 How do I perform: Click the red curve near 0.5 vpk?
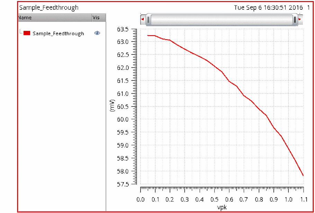214,66
